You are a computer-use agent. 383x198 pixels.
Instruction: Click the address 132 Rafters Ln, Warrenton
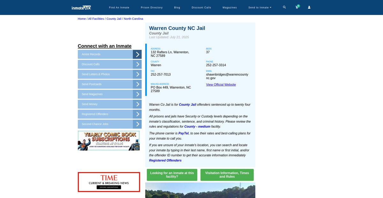click(170, 54)
